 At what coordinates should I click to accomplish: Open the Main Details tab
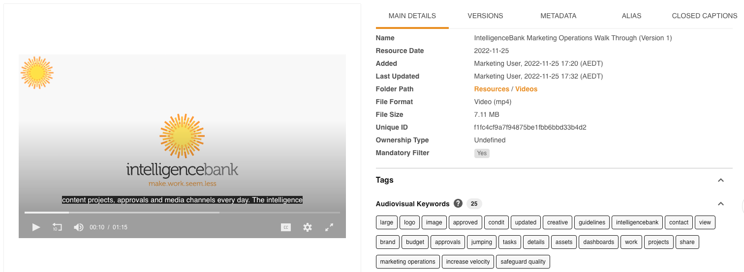412,16
